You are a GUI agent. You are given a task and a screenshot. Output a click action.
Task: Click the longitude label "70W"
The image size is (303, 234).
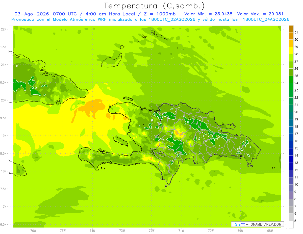(x=211, y=231)
